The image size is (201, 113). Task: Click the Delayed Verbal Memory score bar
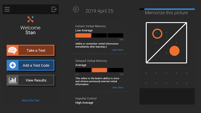pyautogui.click(x=99, y=70)
